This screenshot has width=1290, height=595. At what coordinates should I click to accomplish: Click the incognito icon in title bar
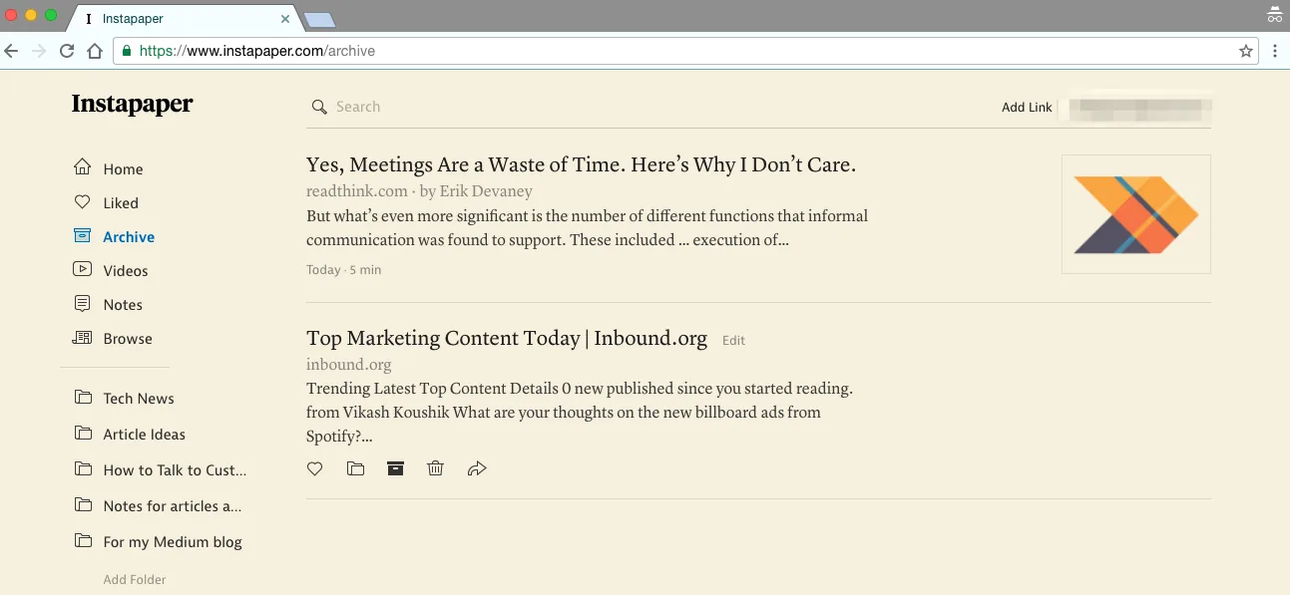[1274, 15]
